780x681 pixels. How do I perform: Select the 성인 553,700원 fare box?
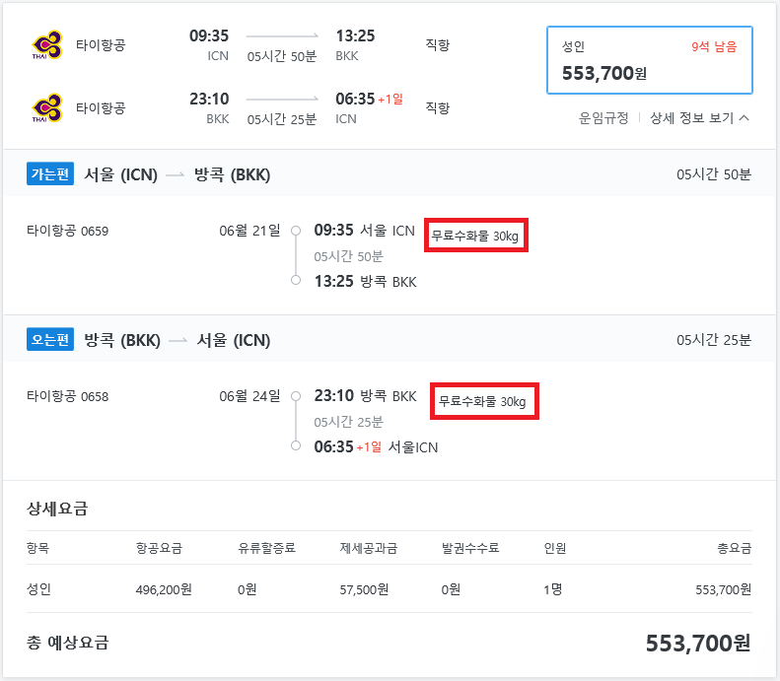650,60
